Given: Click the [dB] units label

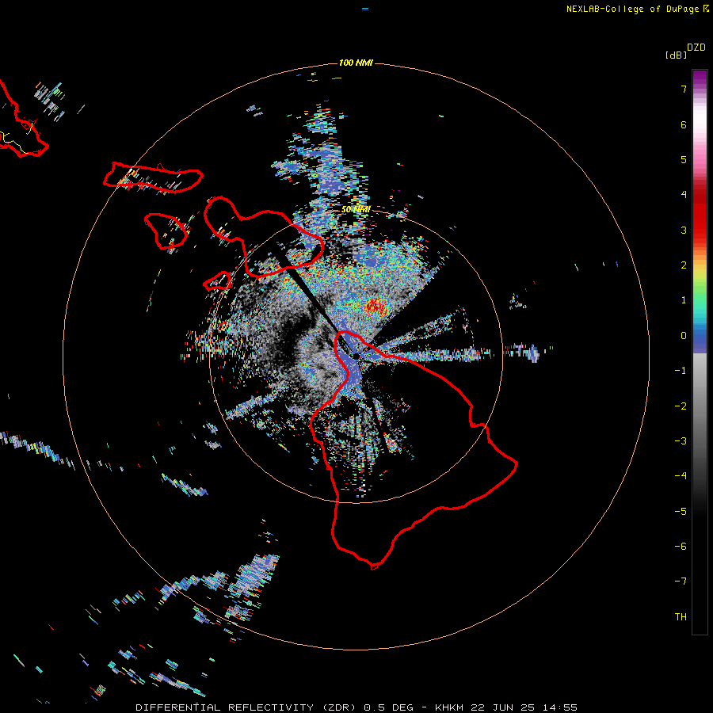Looking at the screenshot, I should [x=676, y=55].
